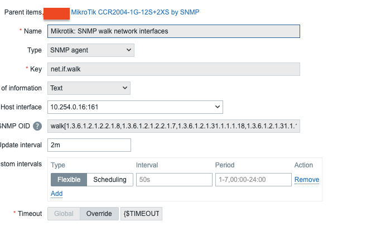Open the Type dropdown showing SNMP agent
The image size is (376, 226).
(90, 50)
